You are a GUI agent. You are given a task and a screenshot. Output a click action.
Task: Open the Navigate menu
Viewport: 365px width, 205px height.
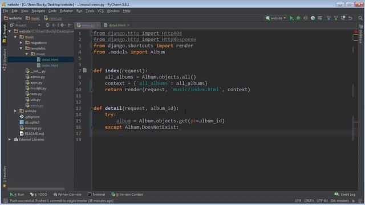click(38, 11)
